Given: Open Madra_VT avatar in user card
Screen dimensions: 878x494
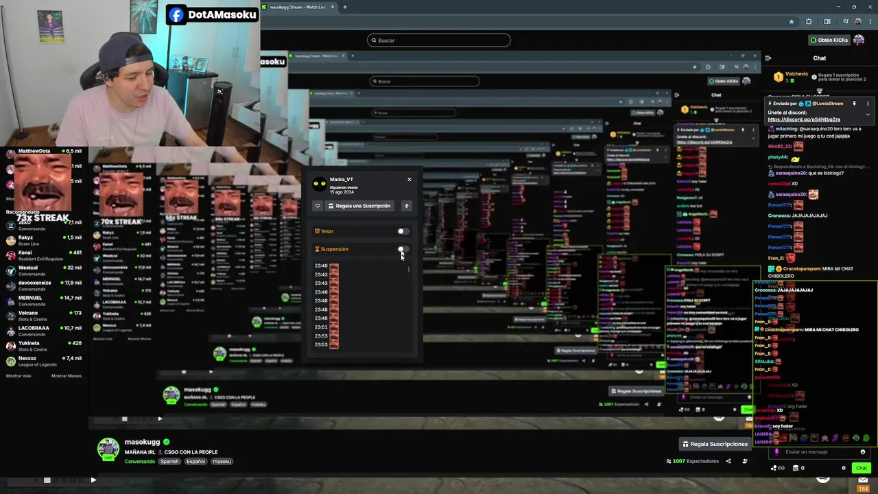Looking at the screenshot, I should click(x=320, y=183).
